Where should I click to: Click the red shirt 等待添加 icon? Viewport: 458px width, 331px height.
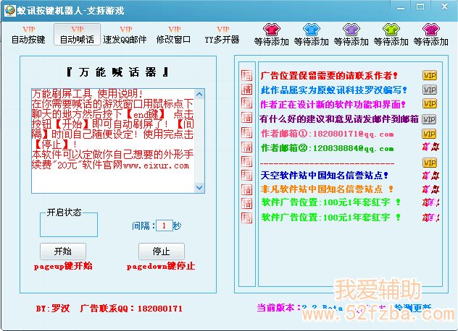(272, 30)
